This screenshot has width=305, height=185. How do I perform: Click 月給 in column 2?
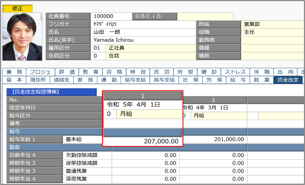pos(219,116)
